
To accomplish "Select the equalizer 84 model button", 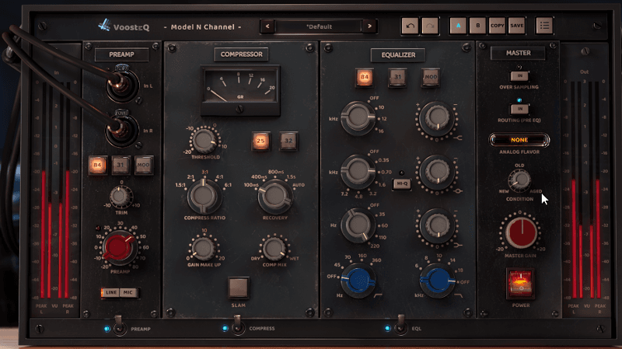I will (x=364, y=77).
